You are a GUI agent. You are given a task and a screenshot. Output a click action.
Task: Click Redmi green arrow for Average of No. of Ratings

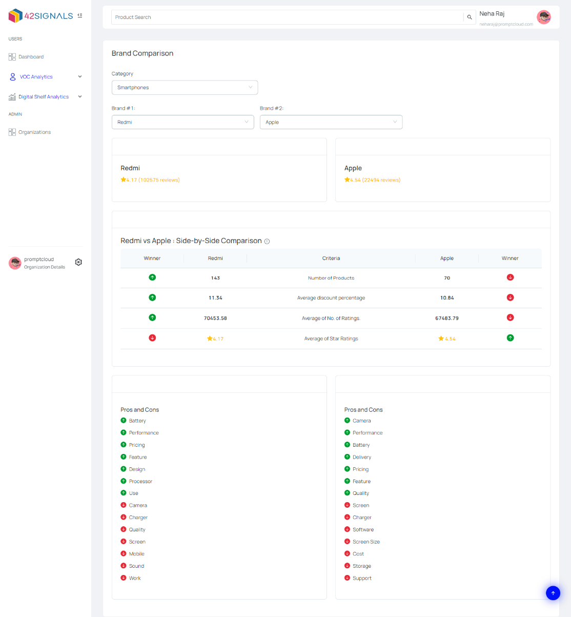coord(152,317)
